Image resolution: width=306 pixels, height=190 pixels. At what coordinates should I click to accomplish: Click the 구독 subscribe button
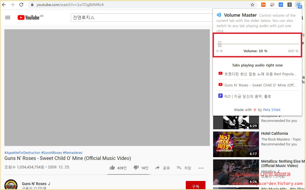(196, 185)
